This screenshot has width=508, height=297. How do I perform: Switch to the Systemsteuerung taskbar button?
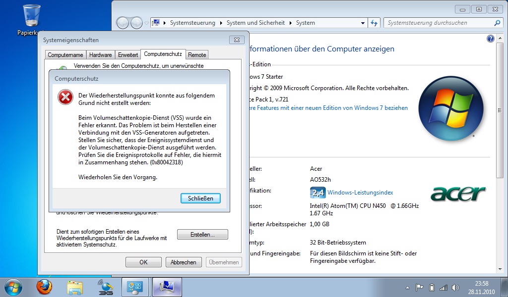pos(135,287)
